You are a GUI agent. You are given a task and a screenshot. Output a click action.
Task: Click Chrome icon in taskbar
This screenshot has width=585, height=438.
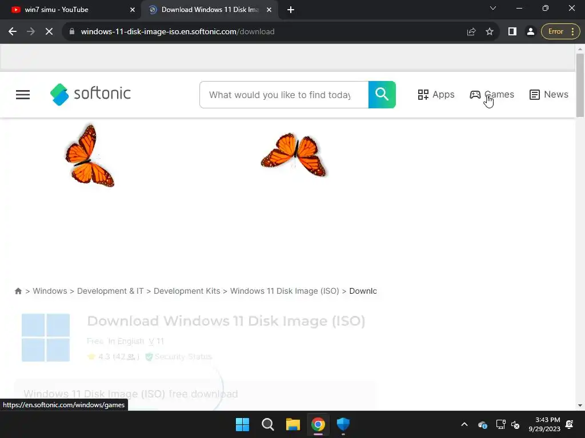pos(318,424)
